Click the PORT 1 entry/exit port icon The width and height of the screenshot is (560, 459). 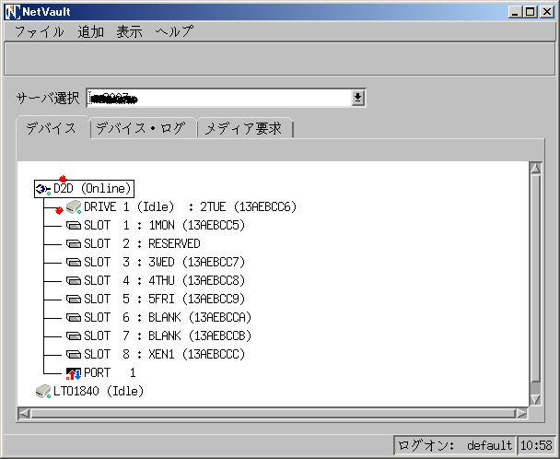point(74,373)
